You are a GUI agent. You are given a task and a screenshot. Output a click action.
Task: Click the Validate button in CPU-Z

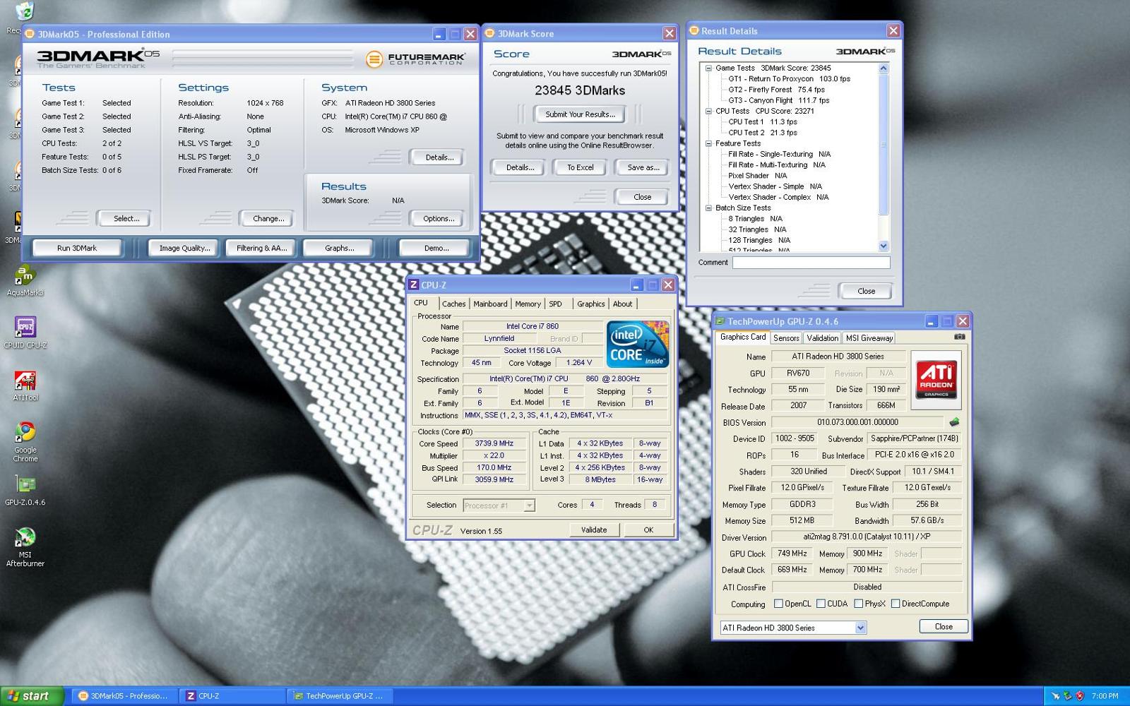click(x=594, y=529)
